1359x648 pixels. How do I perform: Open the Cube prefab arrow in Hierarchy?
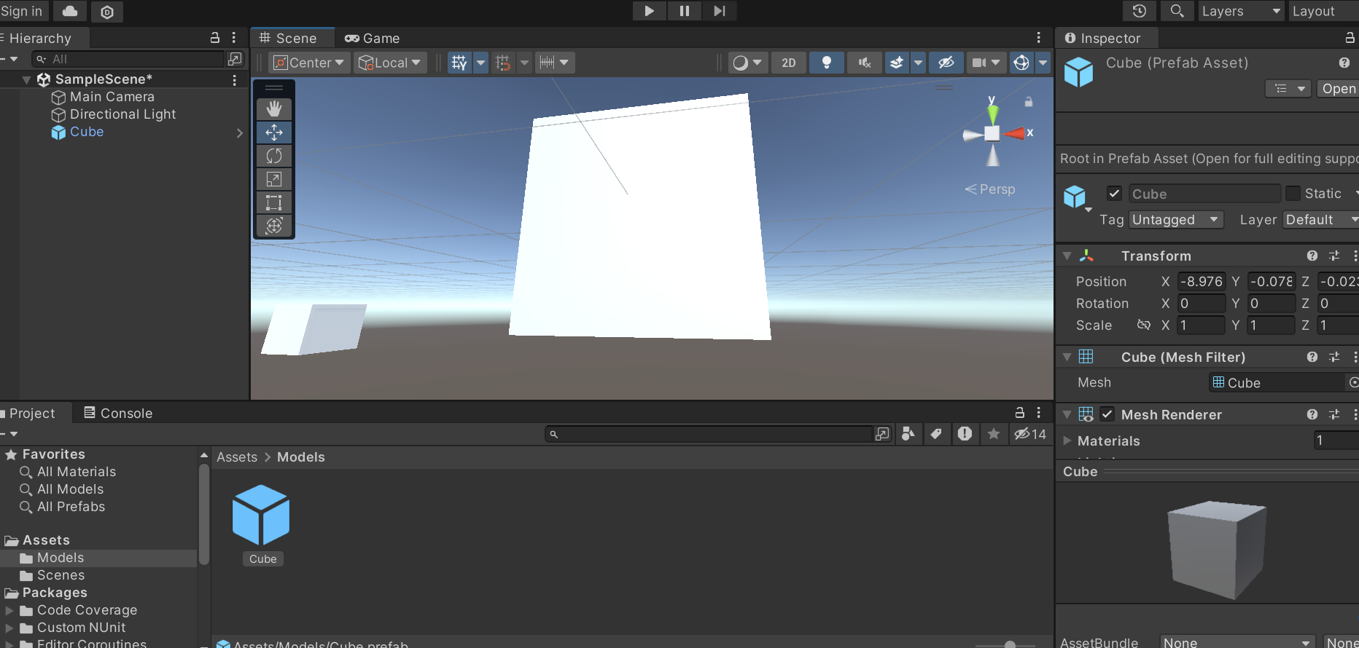click(x=240, y=133)
